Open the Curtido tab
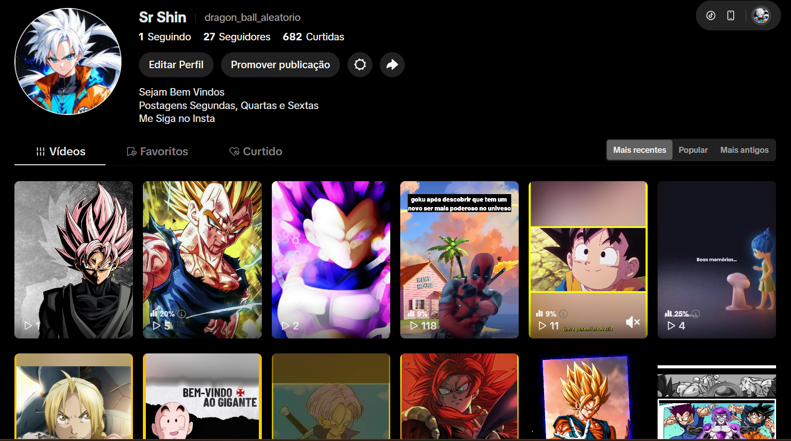This screenshot has width=791, height=441. click(x=256, y=151)
